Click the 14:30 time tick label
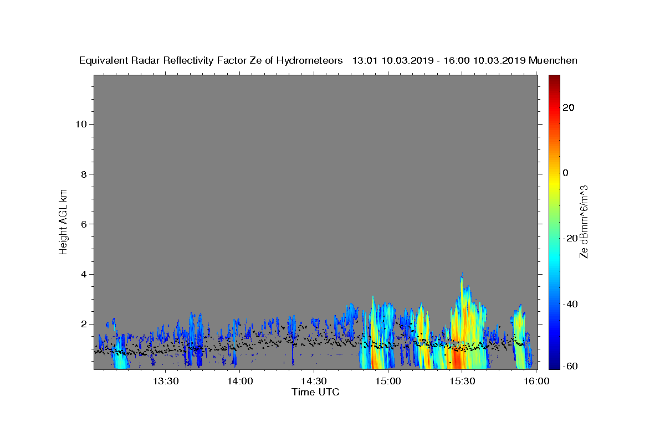This screenshot has width=665, height=443. [314, 381]
